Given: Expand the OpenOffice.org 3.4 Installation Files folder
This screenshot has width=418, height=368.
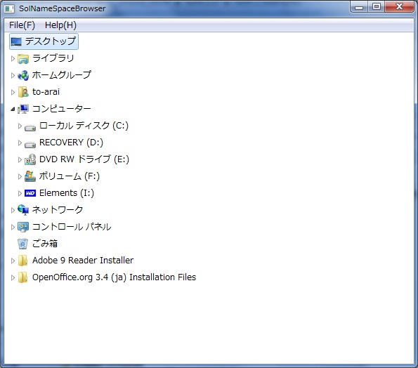Looking at the screenshot, I should click(x=13, y=277).
